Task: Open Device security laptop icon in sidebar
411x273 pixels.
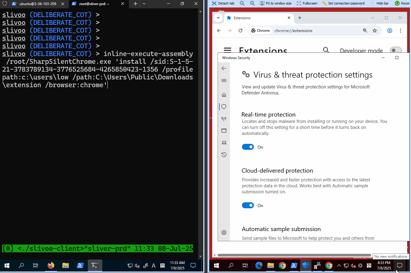Action: coord(224,143)
